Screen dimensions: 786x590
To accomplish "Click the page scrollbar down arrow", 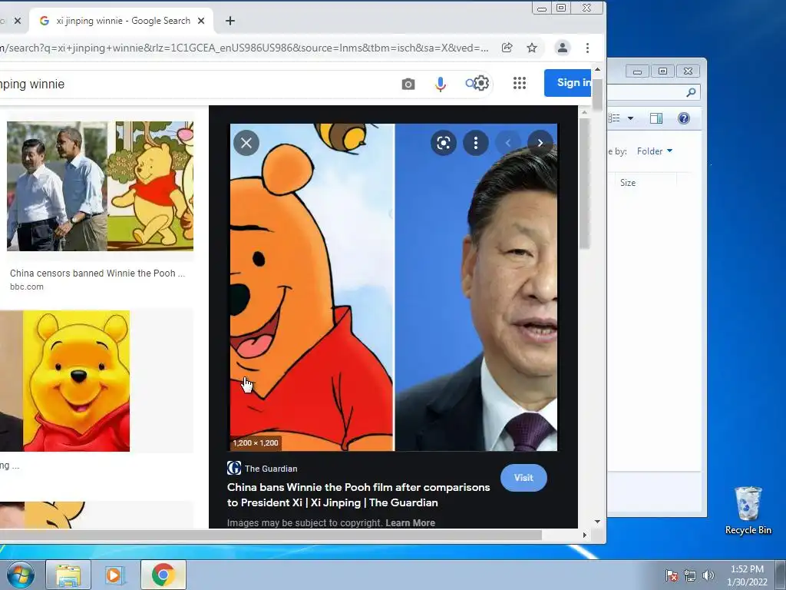I will (x=597, y=522).
